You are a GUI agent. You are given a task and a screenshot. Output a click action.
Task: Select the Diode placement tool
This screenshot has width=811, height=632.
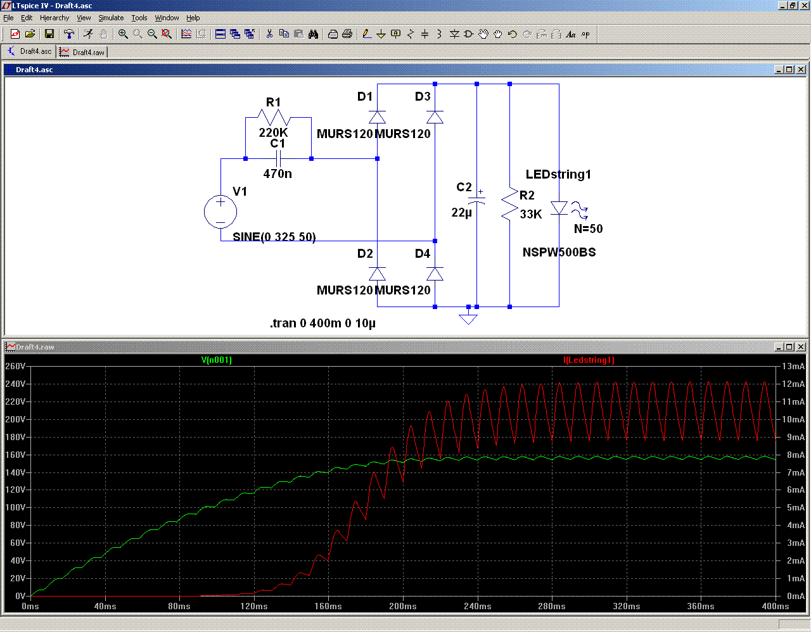pos(454,34)
